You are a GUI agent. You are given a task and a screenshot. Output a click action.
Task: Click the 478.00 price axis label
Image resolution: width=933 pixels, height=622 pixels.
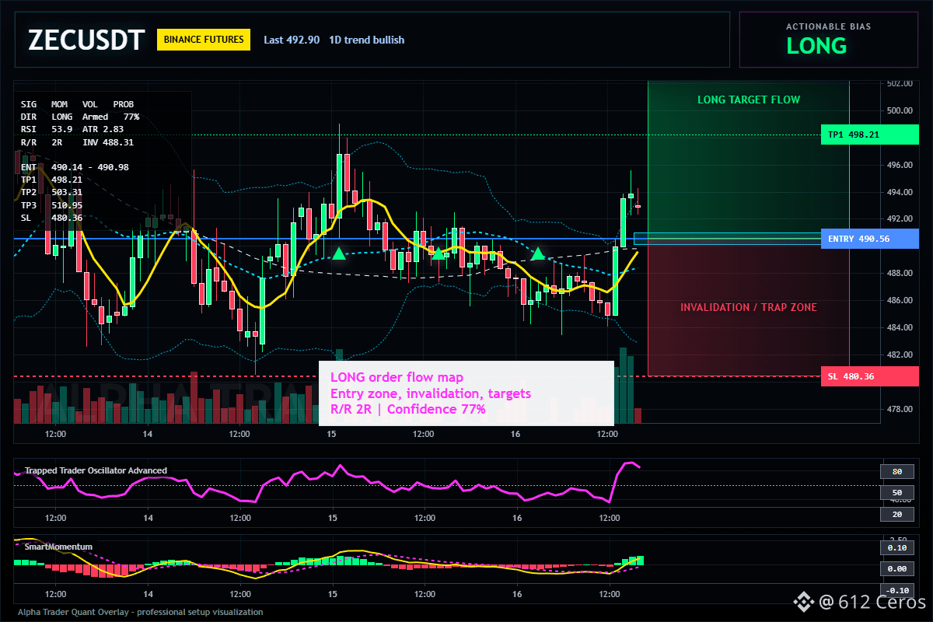click(x=900, y=409)
